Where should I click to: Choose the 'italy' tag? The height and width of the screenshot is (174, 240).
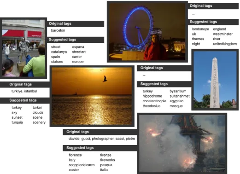(x=72, y=160)
